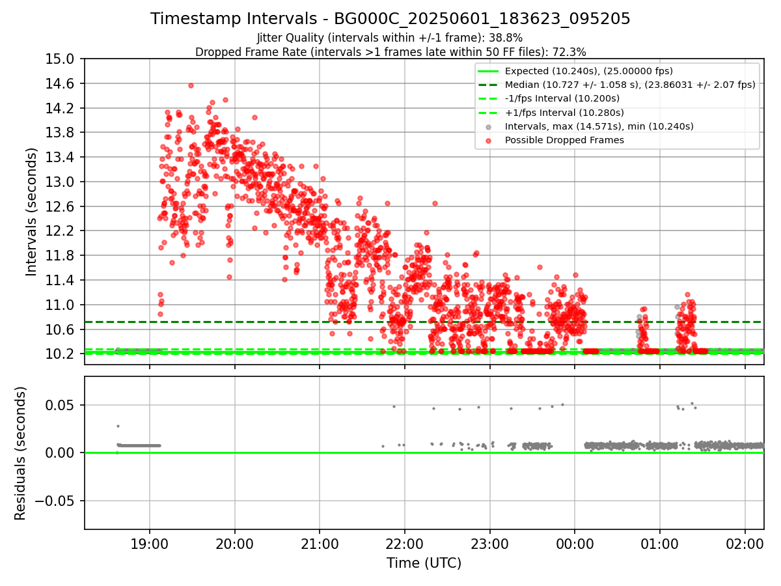
Task: Click the 'Intervals (seconds)' y-axis label
Action: coord(31,212)
